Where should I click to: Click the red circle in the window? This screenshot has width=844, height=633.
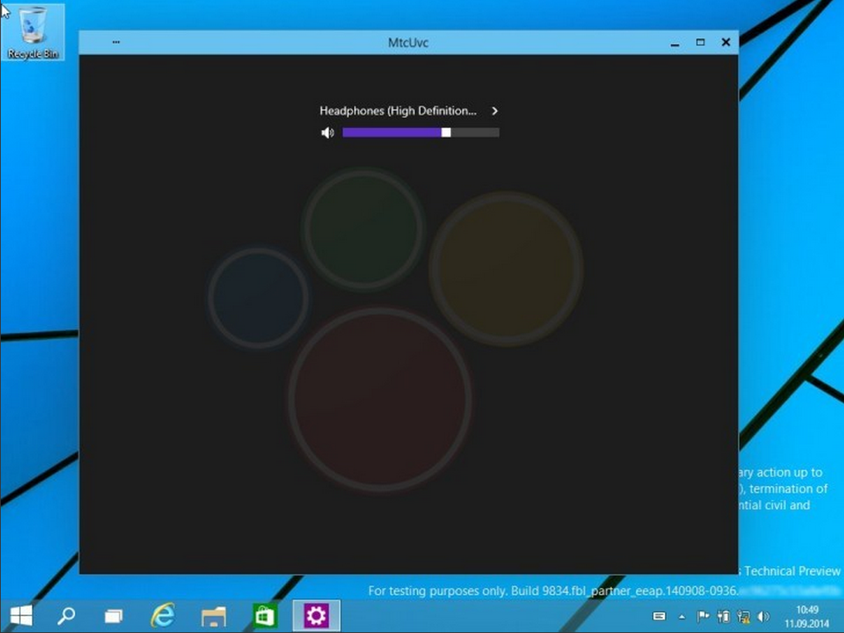[379, 400]
